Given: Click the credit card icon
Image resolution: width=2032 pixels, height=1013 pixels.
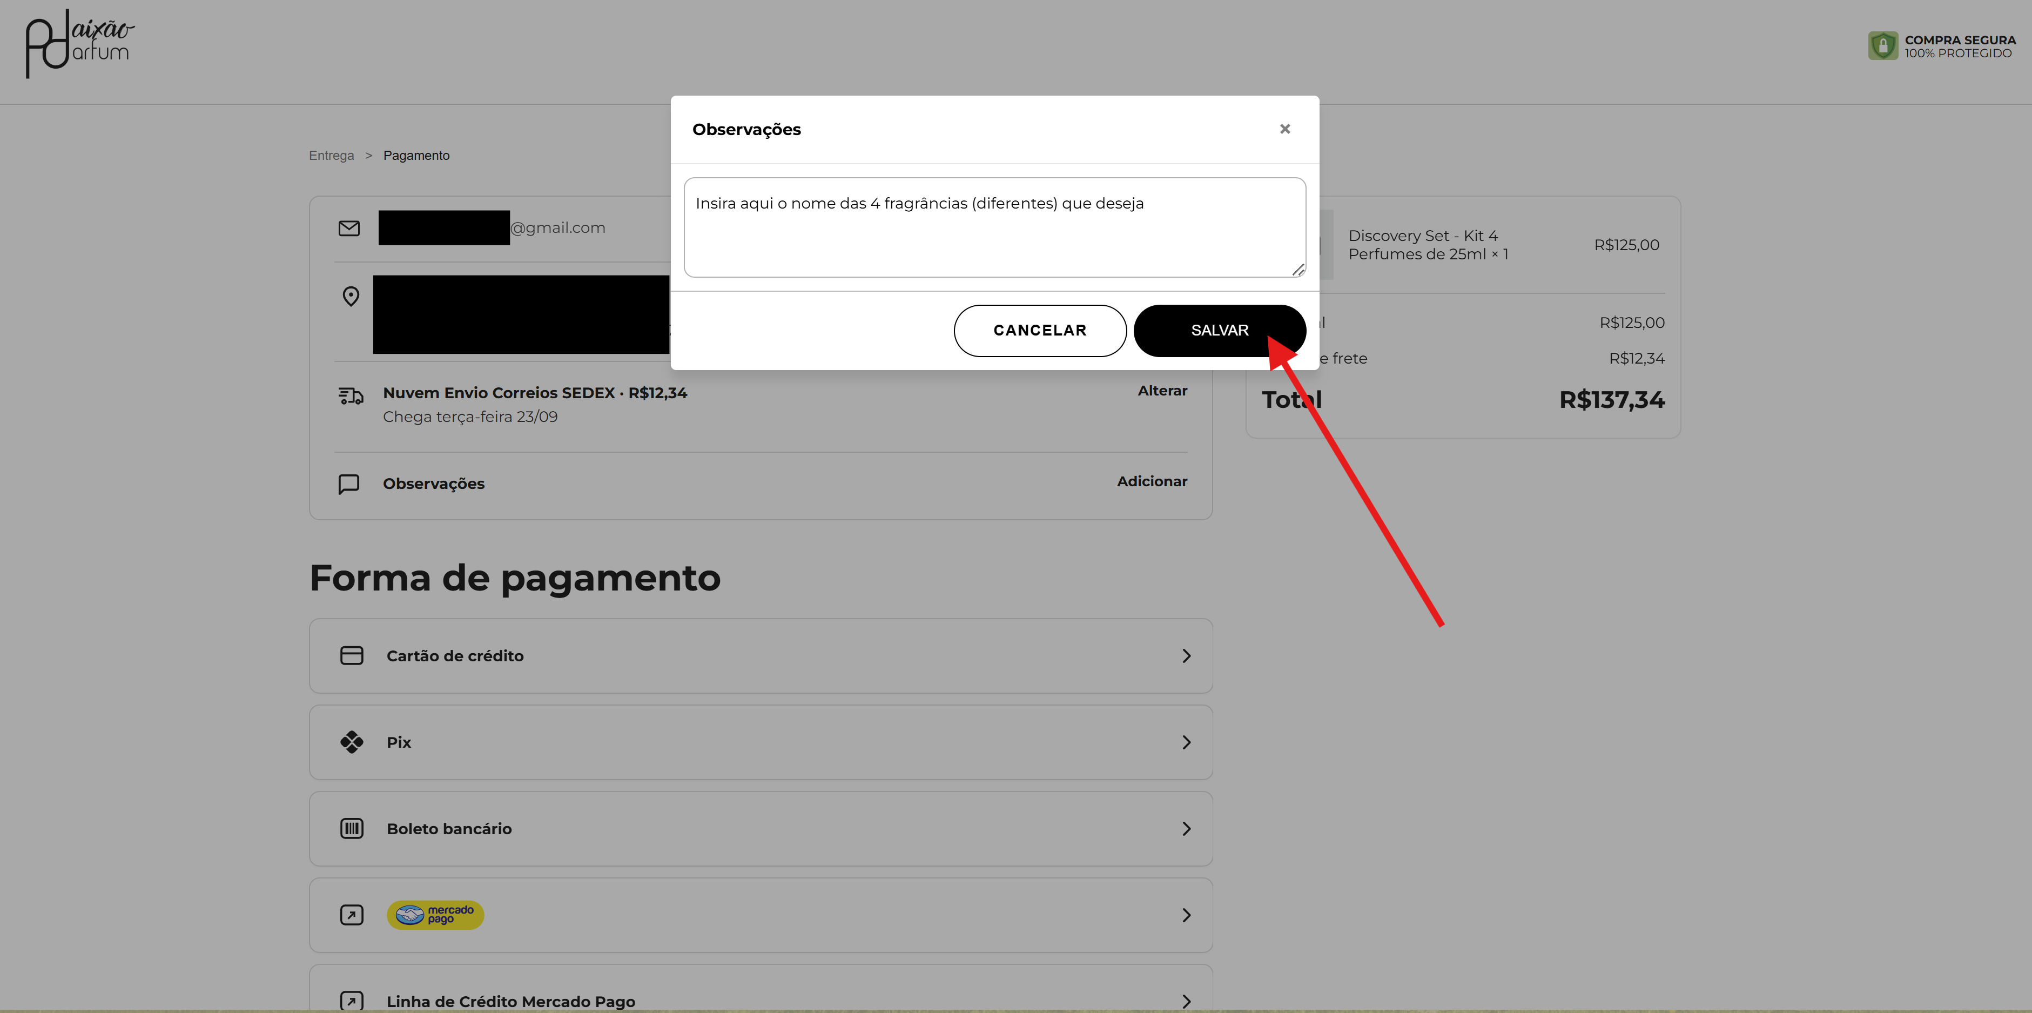Looking at the screenshot, I should coord(352,655).
